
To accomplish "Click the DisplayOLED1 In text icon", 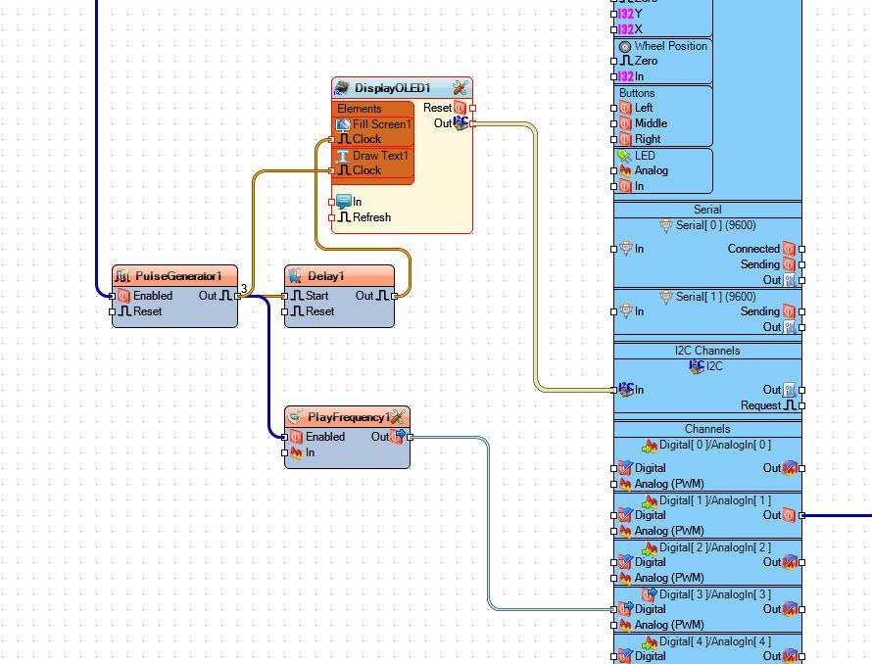I will [344, 202].
